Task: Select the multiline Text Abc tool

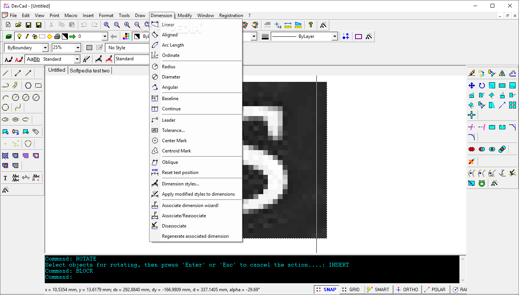Action: (x=16, y=178)
